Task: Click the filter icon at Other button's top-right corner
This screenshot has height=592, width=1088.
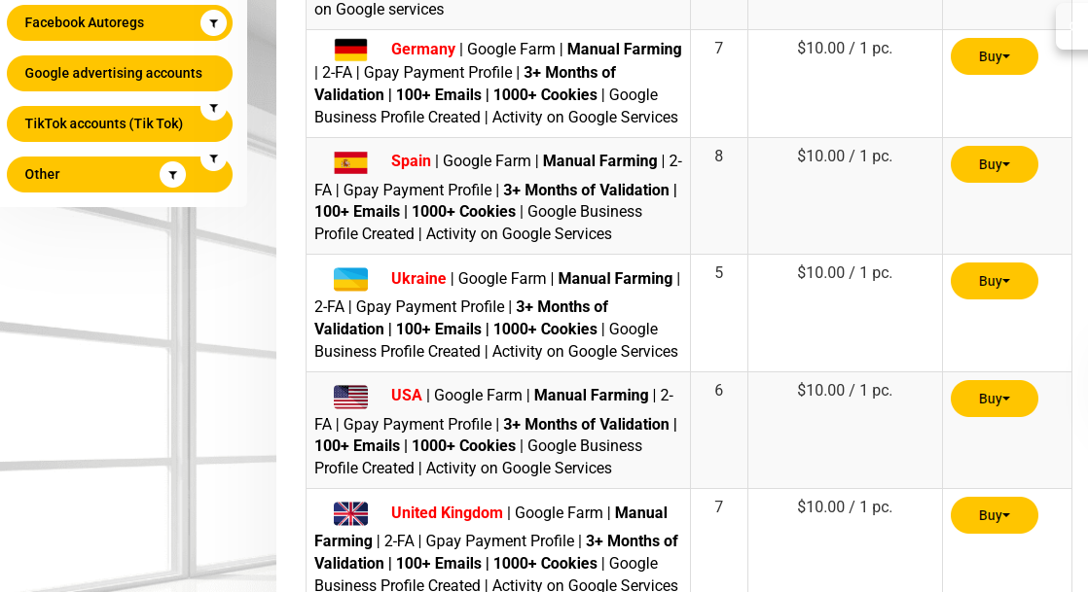Action: point(213,158)
